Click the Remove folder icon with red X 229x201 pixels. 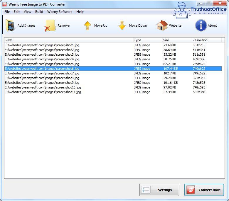pos(50,26)
